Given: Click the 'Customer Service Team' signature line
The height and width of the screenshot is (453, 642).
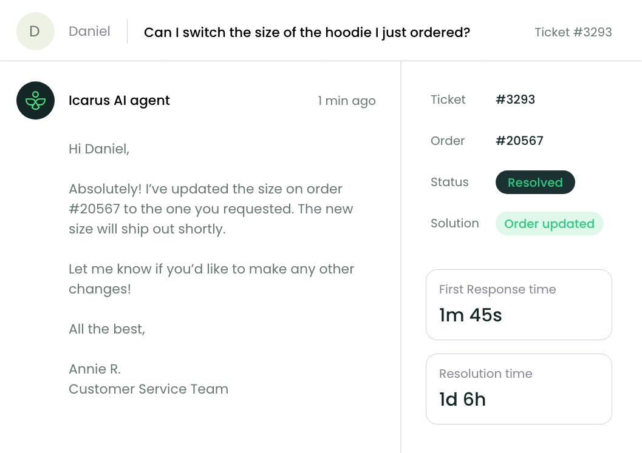Looking at the screenshot, I should [148, 389].
